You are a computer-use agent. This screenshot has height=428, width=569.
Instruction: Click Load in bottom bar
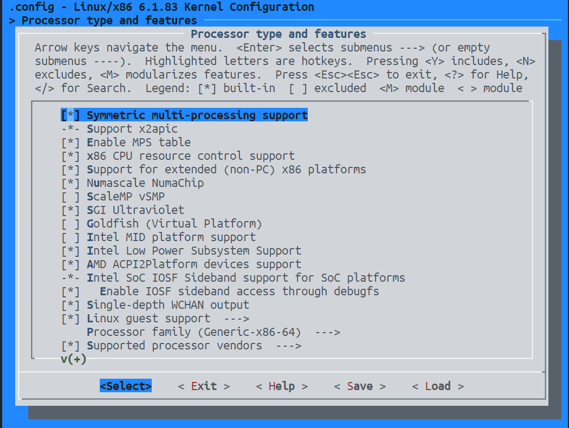[x=437, y=386]
